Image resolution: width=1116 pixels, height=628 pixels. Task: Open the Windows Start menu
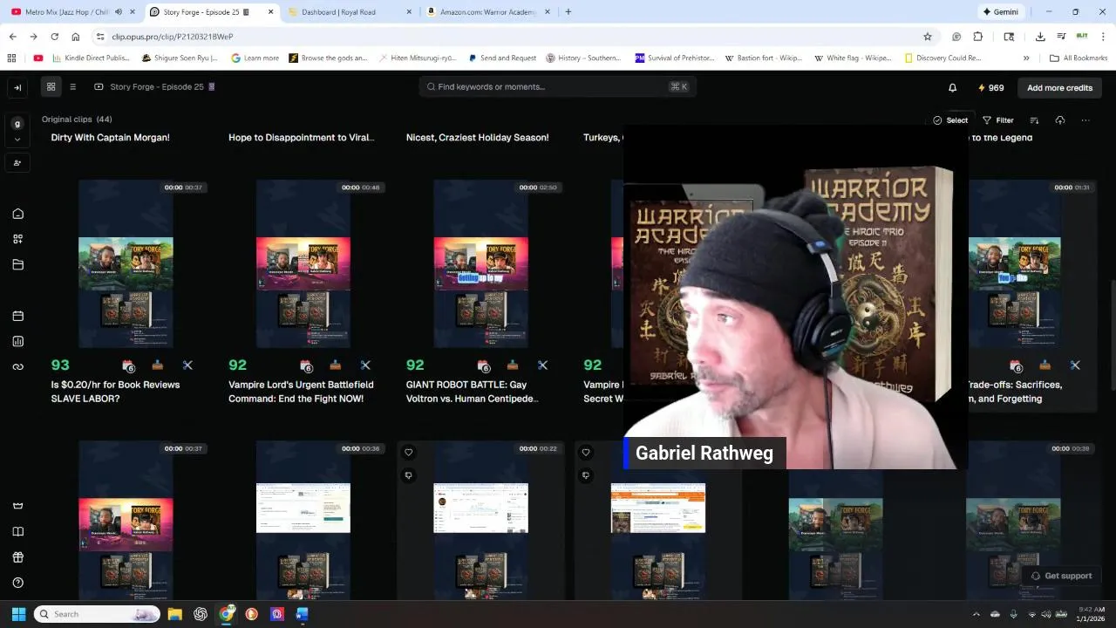click(18, 614)
